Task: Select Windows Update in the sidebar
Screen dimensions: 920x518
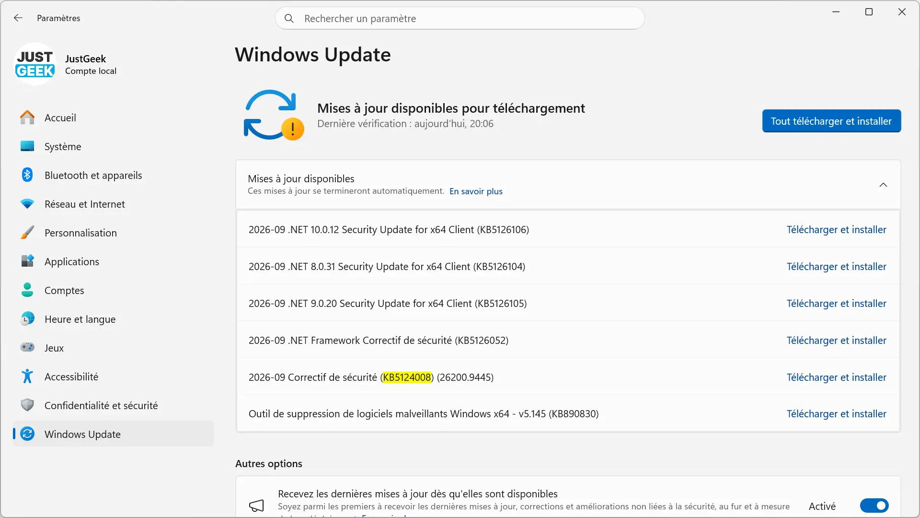Action: pyautogui.click(x=113, y=434)
